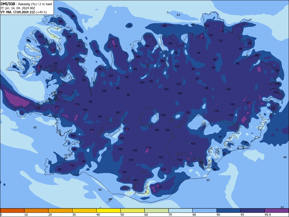Pick the pale yellow 50–60 legend swatch
289x217 pixels.
[132, 211]
